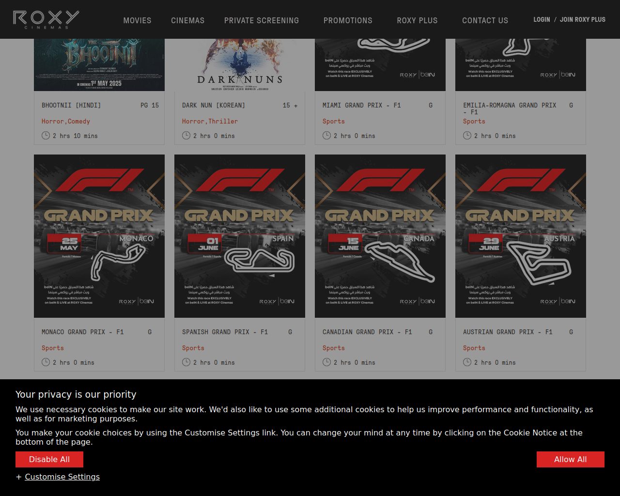
Task: Open the Miami Grand Prix poster
Action: (x=380, y=65)
